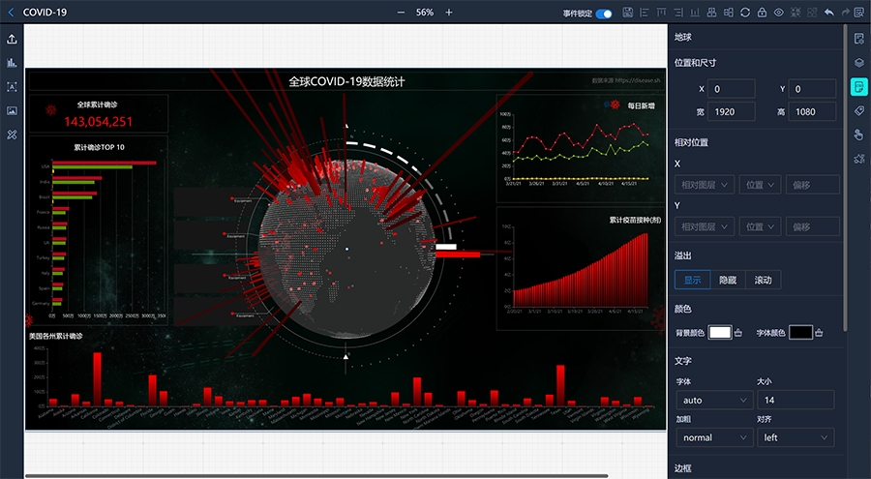This screenshot has height=479, width=871.
Task: Open the text component icon in left sidebar
Action: [12, 87]
